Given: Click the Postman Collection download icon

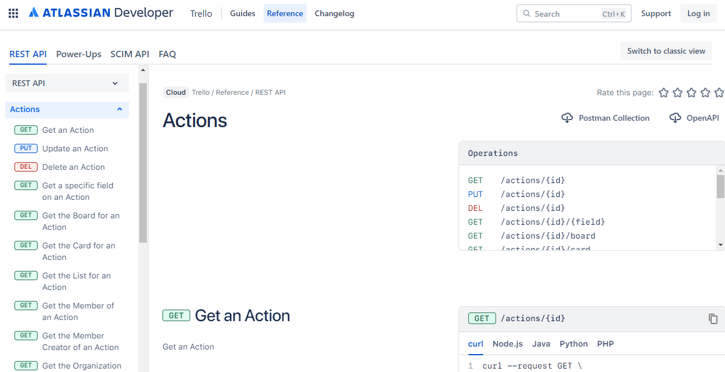Looking at the screenshot, I should [x=567, y=118].
